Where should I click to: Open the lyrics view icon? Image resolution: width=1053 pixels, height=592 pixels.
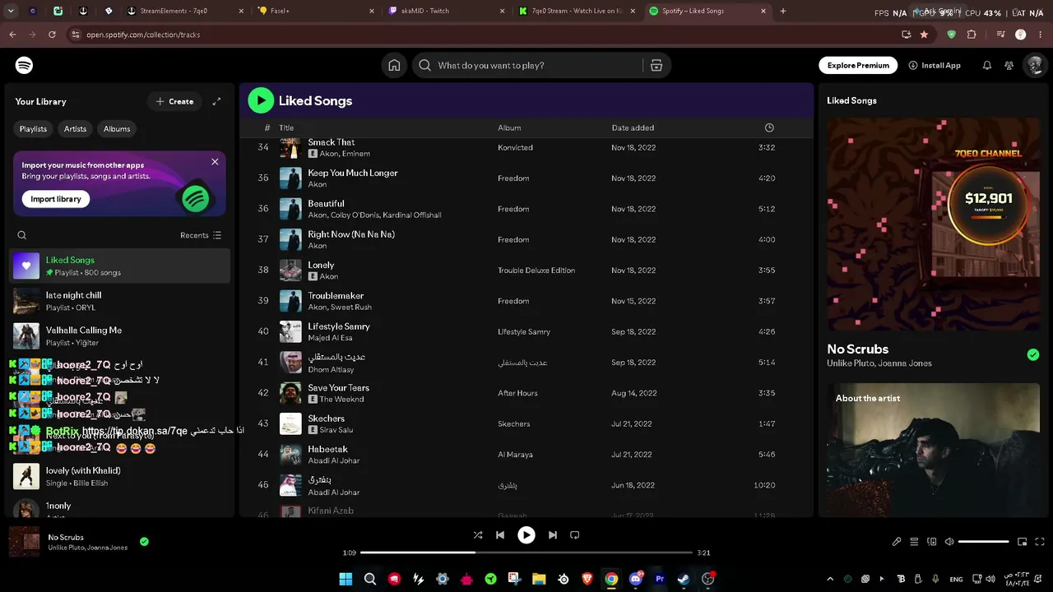(x=897, y=542)
